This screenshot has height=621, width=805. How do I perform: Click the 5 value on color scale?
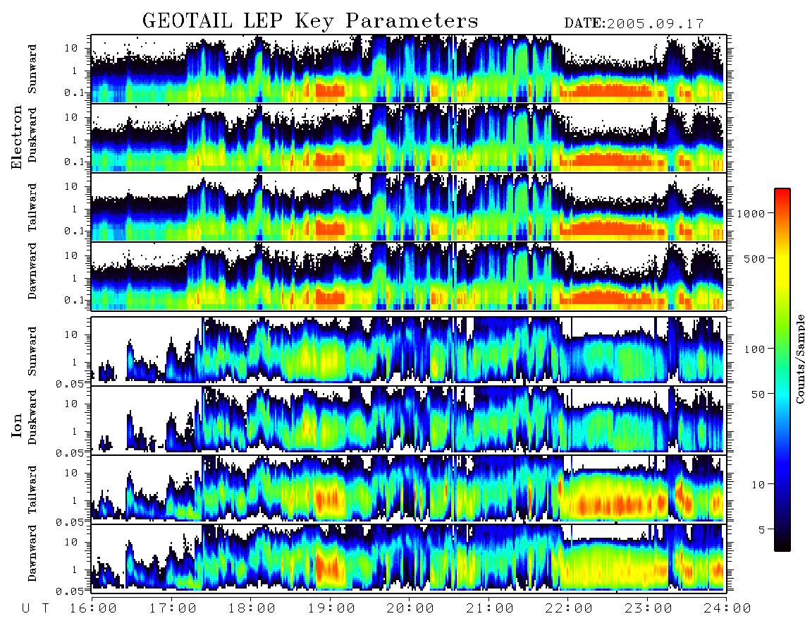pos(761,529)
